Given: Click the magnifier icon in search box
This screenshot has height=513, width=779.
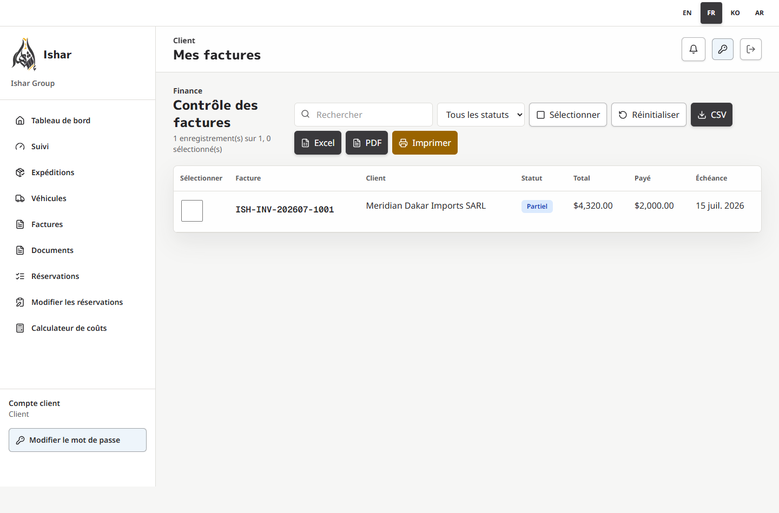Looking at the screenshot, I should (306, 114).
